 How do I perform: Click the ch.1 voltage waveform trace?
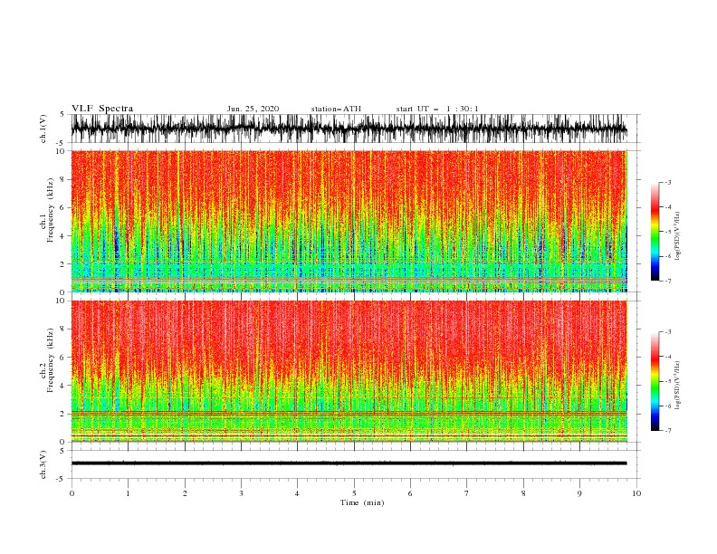coord(349,129)
